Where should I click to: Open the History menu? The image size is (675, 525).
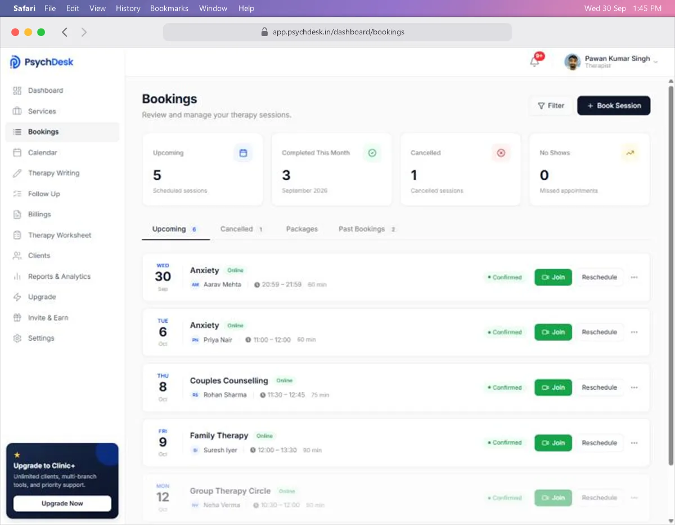point(128,8)
